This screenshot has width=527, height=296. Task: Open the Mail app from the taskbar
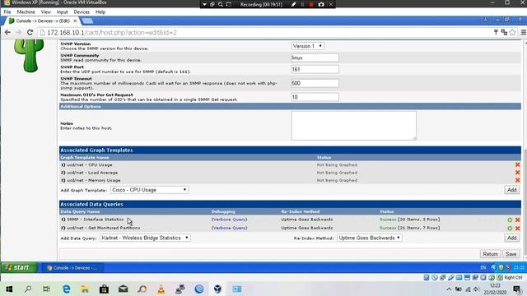click(123, 289)
